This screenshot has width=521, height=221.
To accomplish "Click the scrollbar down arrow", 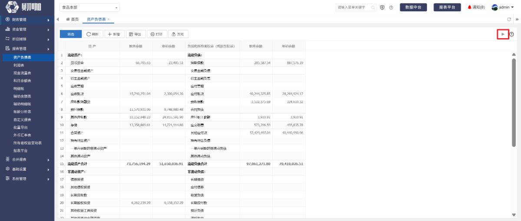I will [x=514, y=214].
